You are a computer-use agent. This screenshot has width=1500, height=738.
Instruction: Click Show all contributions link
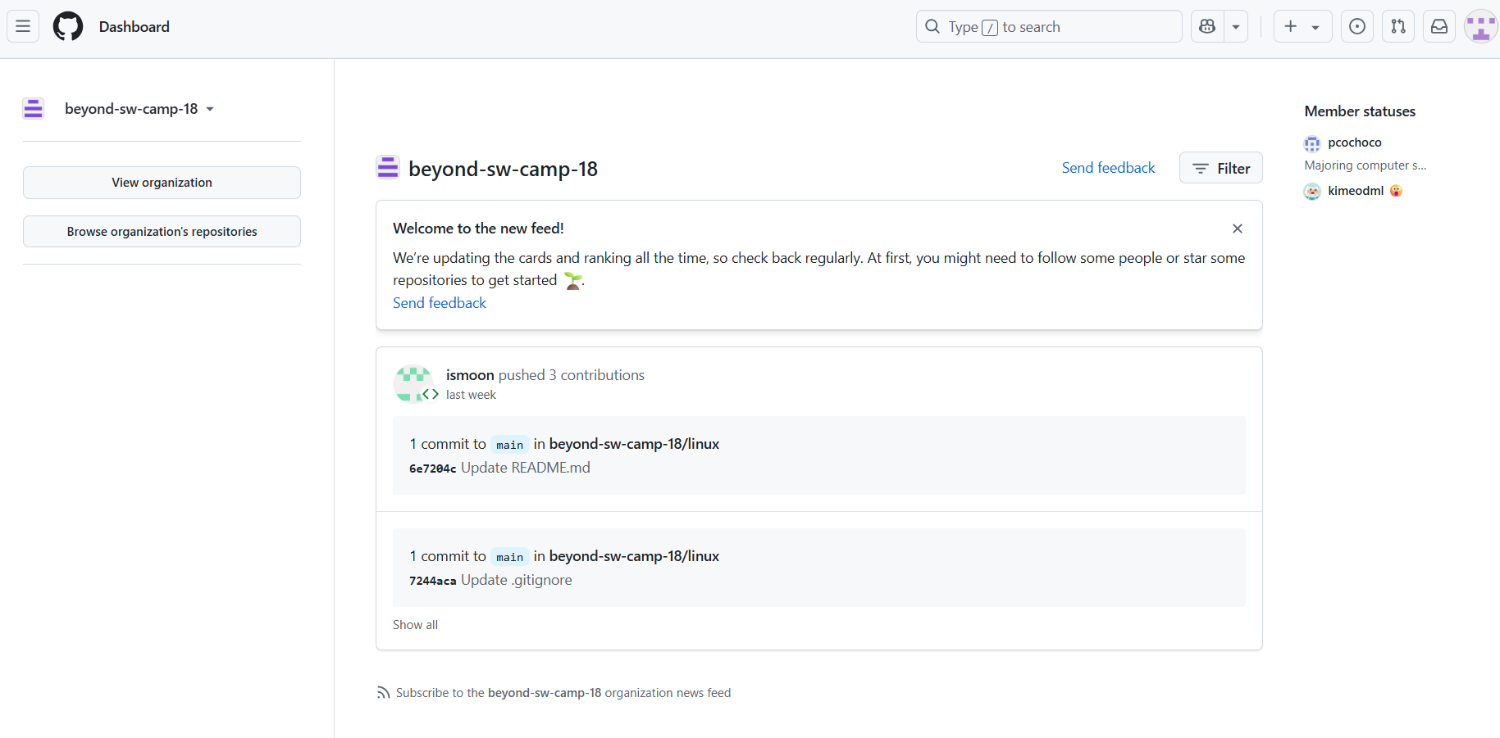coord(415,625)
